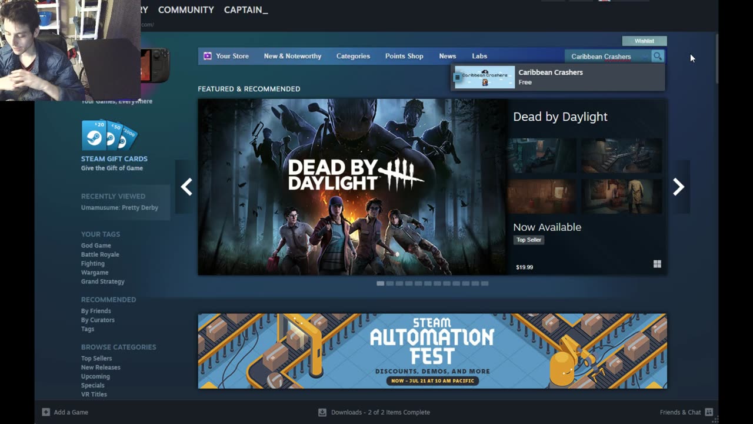This screenshot has width=753, height=424.
Task: Open the Categories menu
Action: [353, 56]
